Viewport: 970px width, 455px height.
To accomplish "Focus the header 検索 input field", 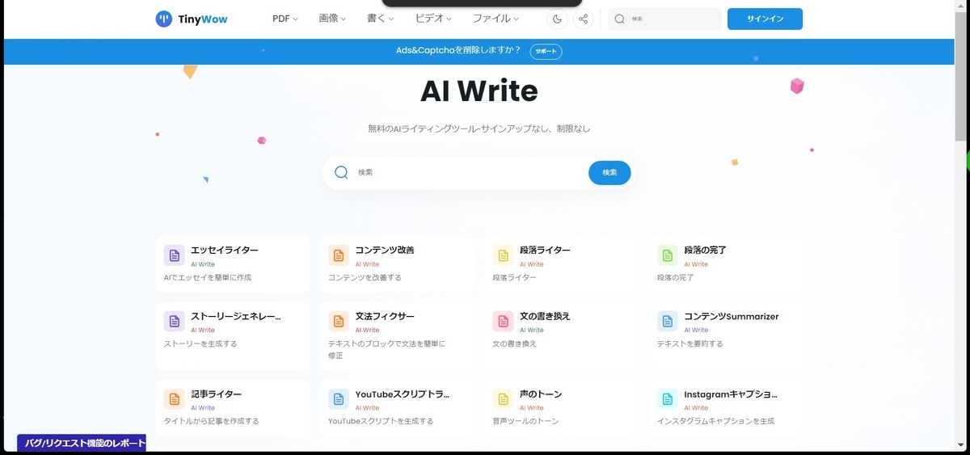I will (x=664, y=19).
